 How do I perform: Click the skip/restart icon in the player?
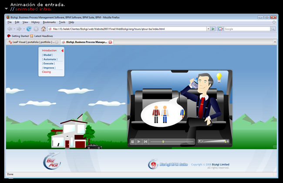pos(145,142)
